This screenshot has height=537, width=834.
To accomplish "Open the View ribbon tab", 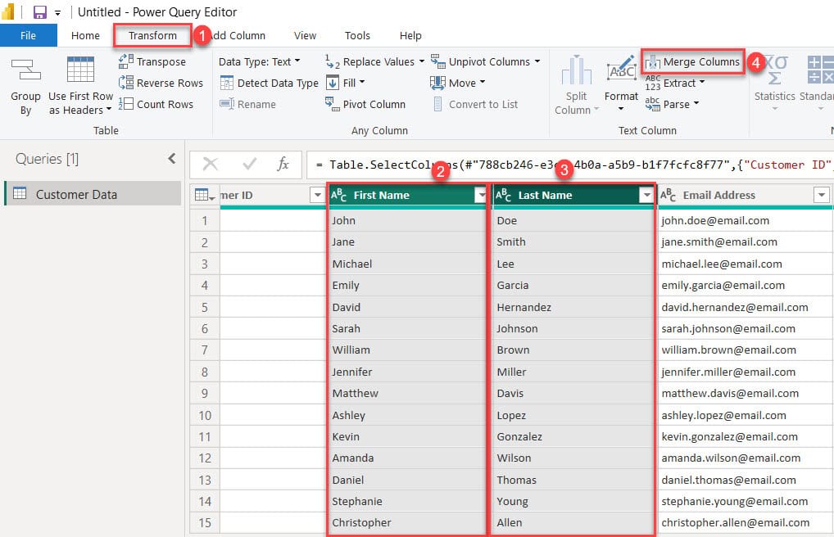I will (306, 36).
